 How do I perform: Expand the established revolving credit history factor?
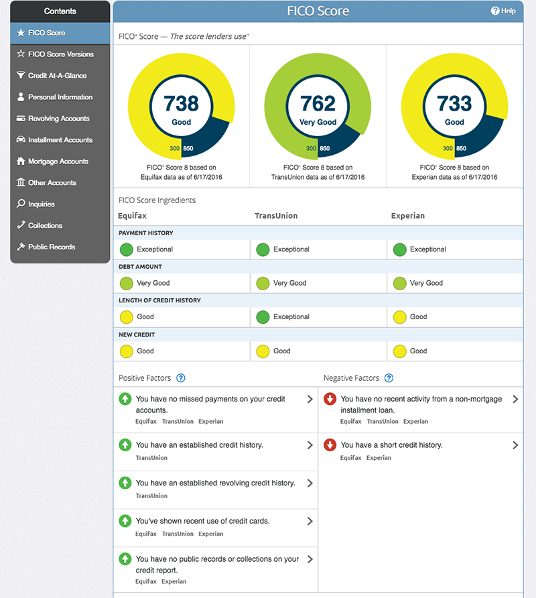point(310,483)
